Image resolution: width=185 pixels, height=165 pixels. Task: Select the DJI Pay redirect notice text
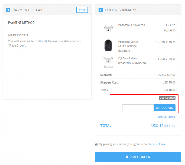click(44, 43)
